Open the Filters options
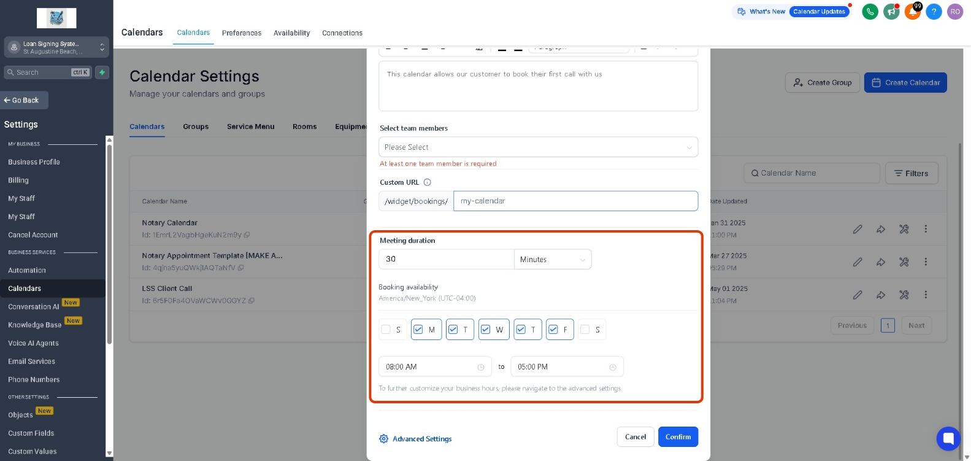This screenshot has height=461, width=971. pos(912,174)
